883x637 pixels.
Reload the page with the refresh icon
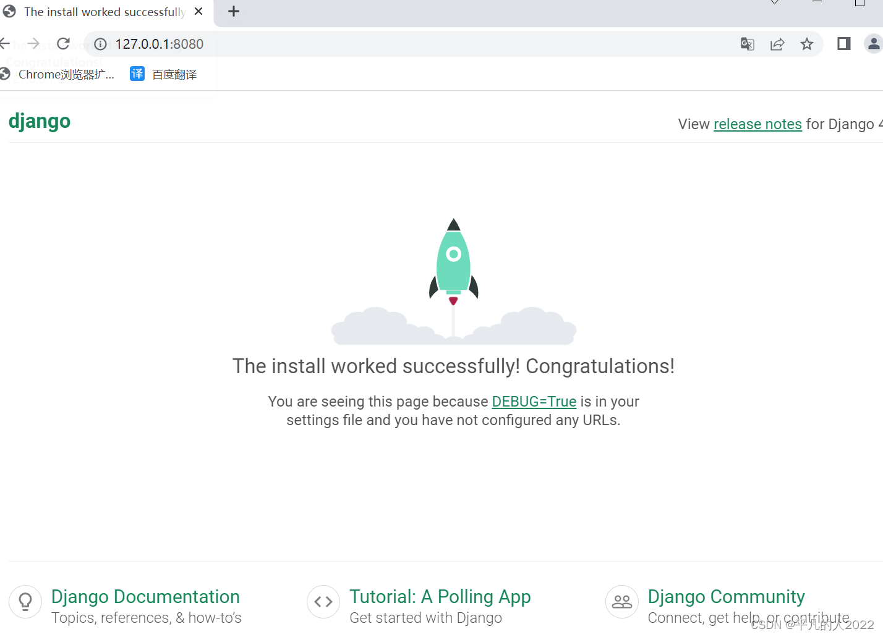tap(63, 44)
